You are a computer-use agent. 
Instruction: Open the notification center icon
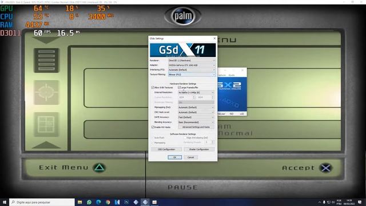tap(360, 202)
